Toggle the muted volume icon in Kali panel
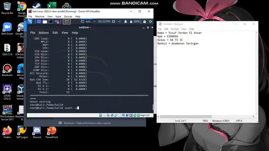Viewport: 269px width, 151px height. click(119, 21)
